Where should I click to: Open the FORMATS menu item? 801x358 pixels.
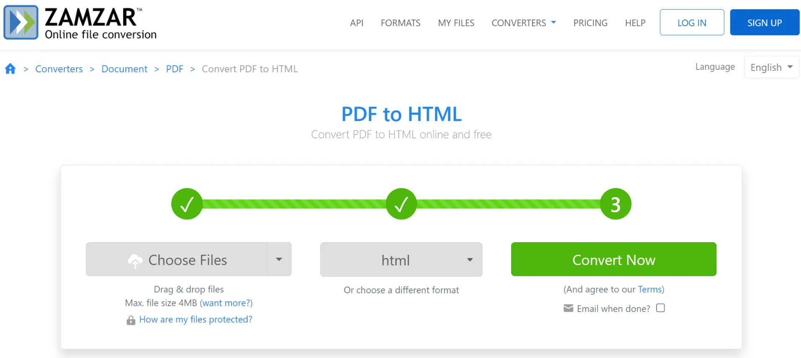tap(400, 23)
